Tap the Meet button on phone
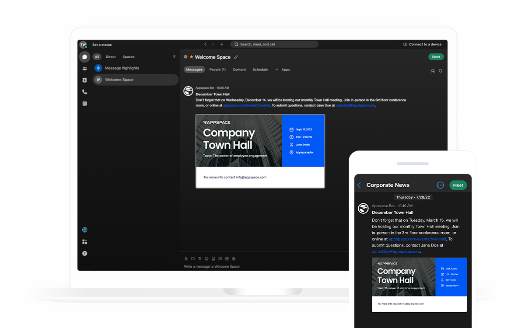Viewport: 525px width, 328px height. click(458, 185)
